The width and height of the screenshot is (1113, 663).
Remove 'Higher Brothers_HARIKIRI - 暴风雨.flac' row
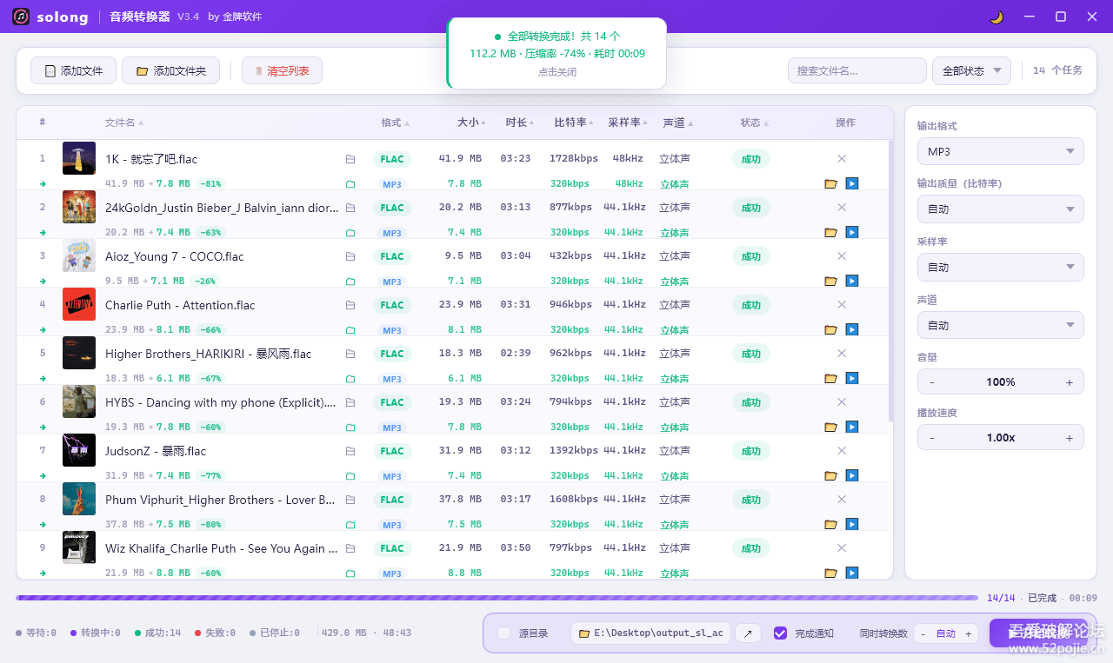tap(842, 353)
